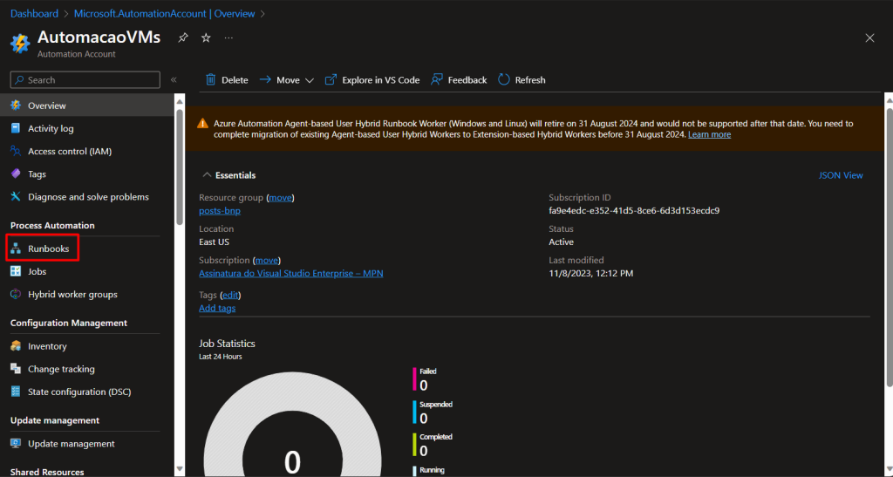
Task: Click the Feedback toolbar icon
Action: click(x=438, y=79)
